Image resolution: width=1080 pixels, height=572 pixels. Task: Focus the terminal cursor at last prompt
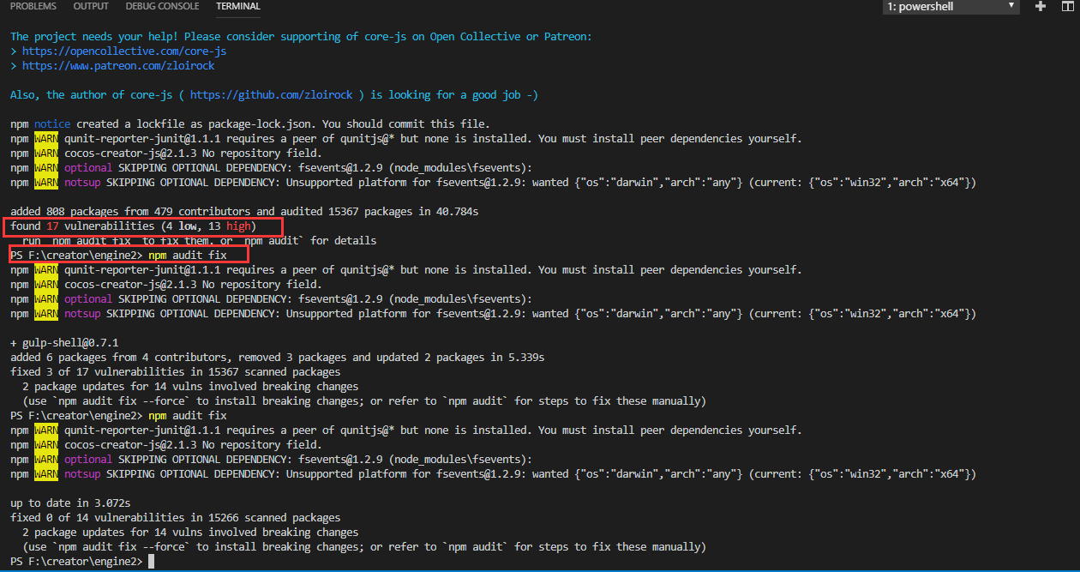coord(151,562)
